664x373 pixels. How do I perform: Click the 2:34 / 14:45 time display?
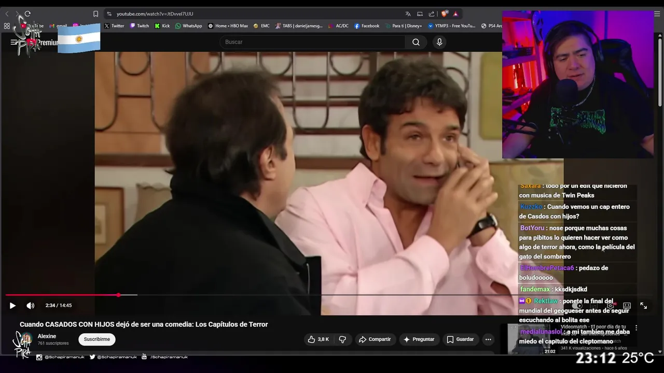(x=59, y=306)
